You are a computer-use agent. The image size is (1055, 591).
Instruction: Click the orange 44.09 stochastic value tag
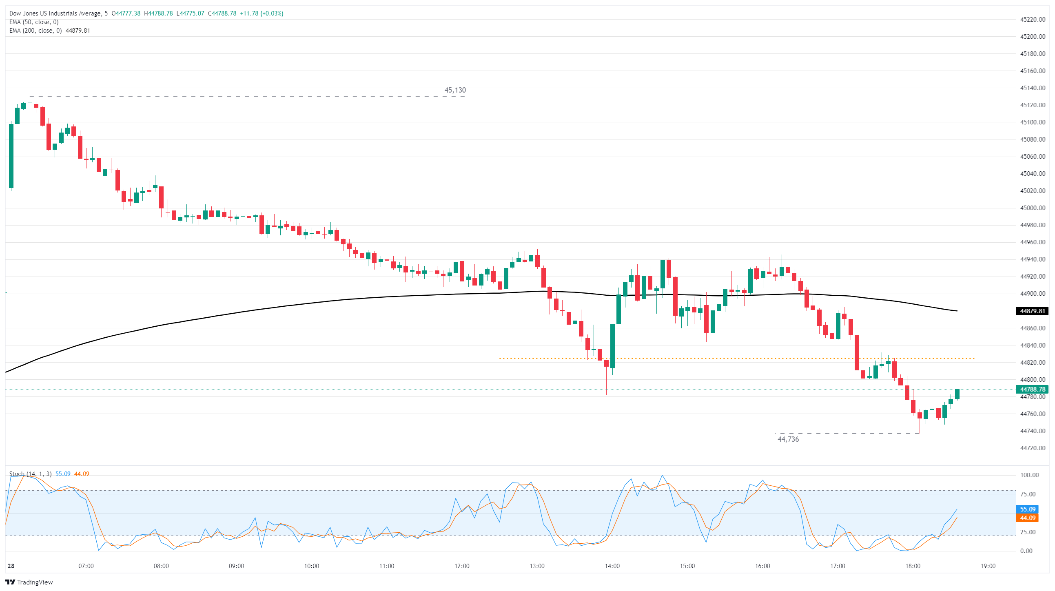click(1027, 518)
